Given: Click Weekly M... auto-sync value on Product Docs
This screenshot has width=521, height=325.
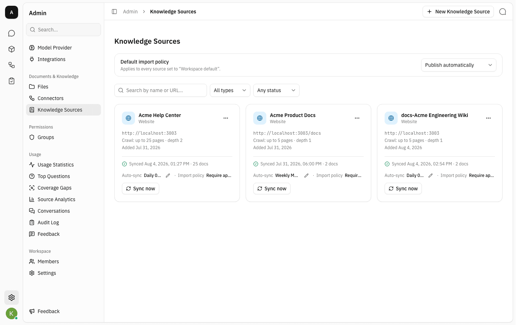Looking at the screenshot, I should tap(287, 175).
